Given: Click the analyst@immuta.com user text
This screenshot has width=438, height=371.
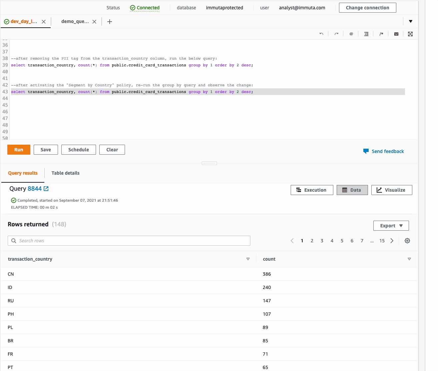Looking at the screenshot, I should [x=302, y=8].
